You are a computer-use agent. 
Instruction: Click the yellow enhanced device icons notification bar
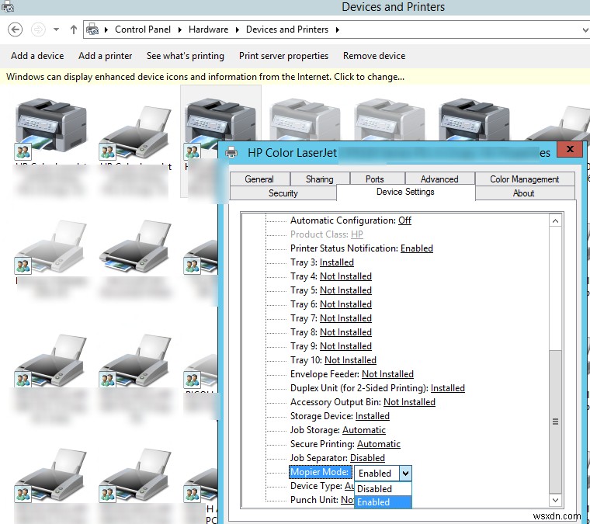point(295,77)
